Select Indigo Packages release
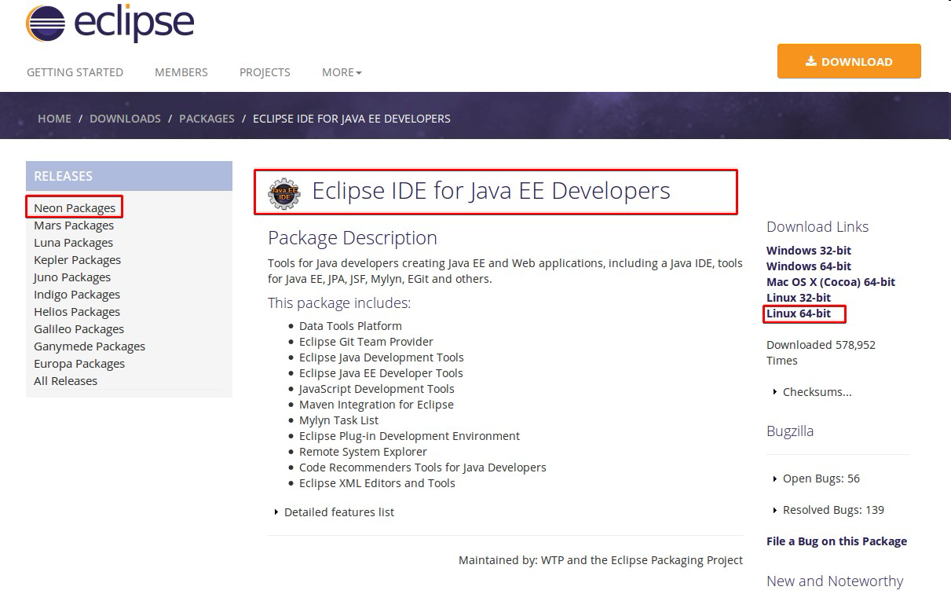Viewport: 951px width, 594px height. (77, 295)
